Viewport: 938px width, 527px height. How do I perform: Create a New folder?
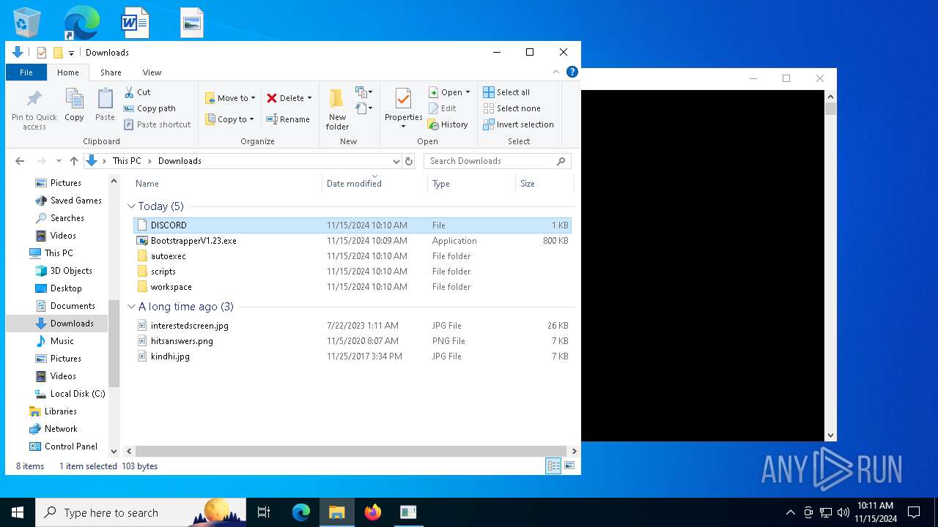[x=337, y=110]
